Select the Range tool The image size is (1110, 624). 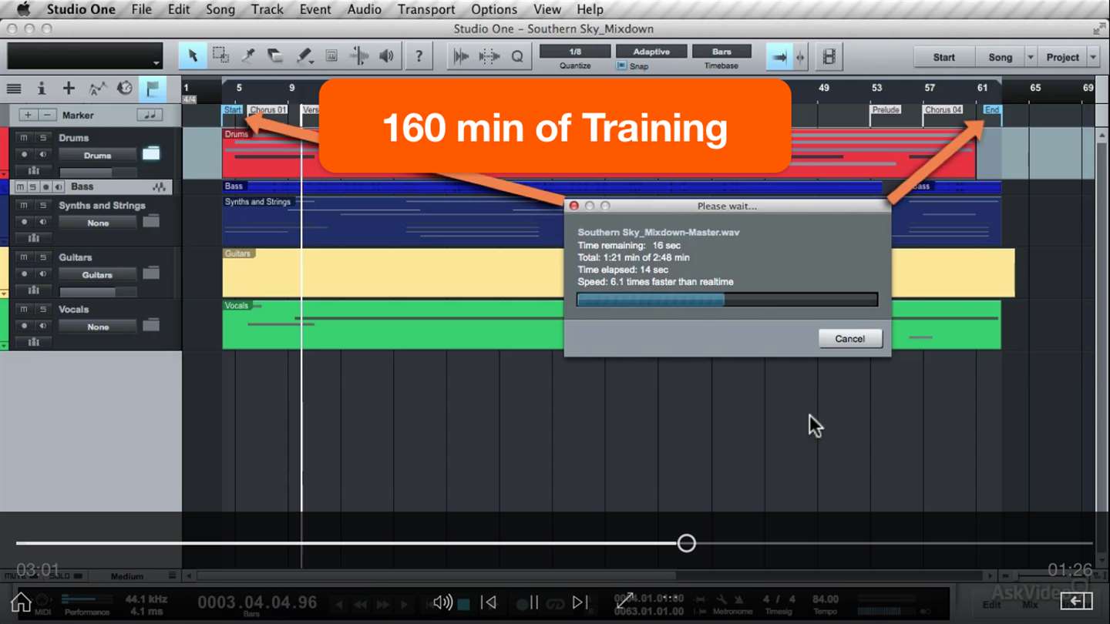tap(220, 56)
